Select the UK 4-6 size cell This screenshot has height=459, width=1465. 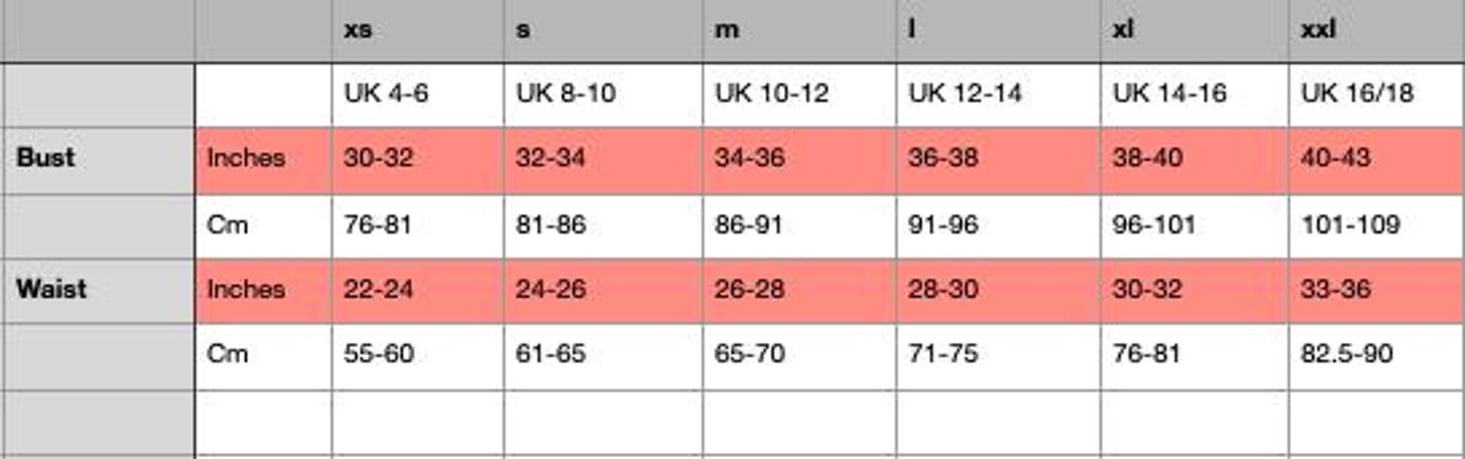418,95
